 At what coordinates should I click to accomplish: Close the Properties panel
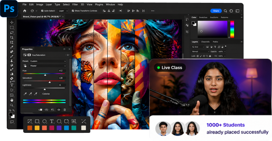click(69, 49)
